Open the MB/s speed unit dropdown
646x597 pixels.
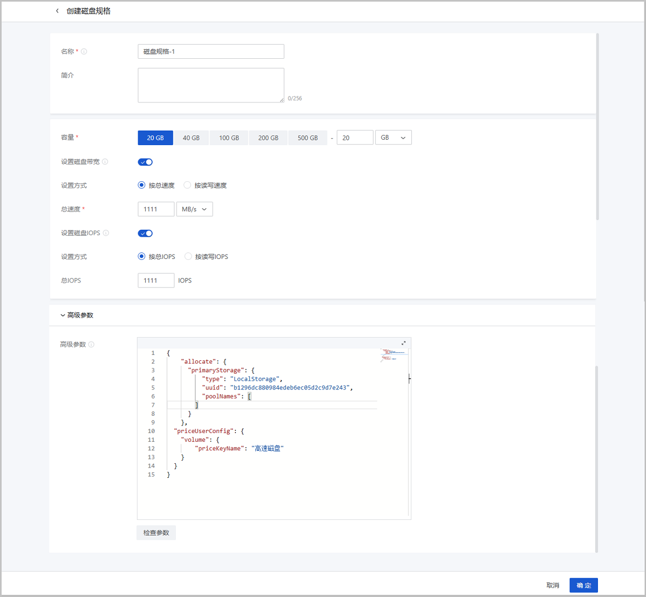point(194,209)
